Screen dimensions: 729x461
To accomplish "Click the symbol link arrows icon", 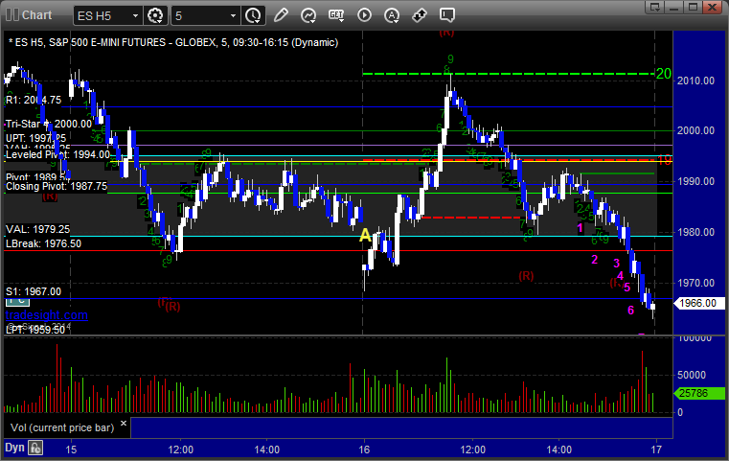I will click(x=420, y=15).
